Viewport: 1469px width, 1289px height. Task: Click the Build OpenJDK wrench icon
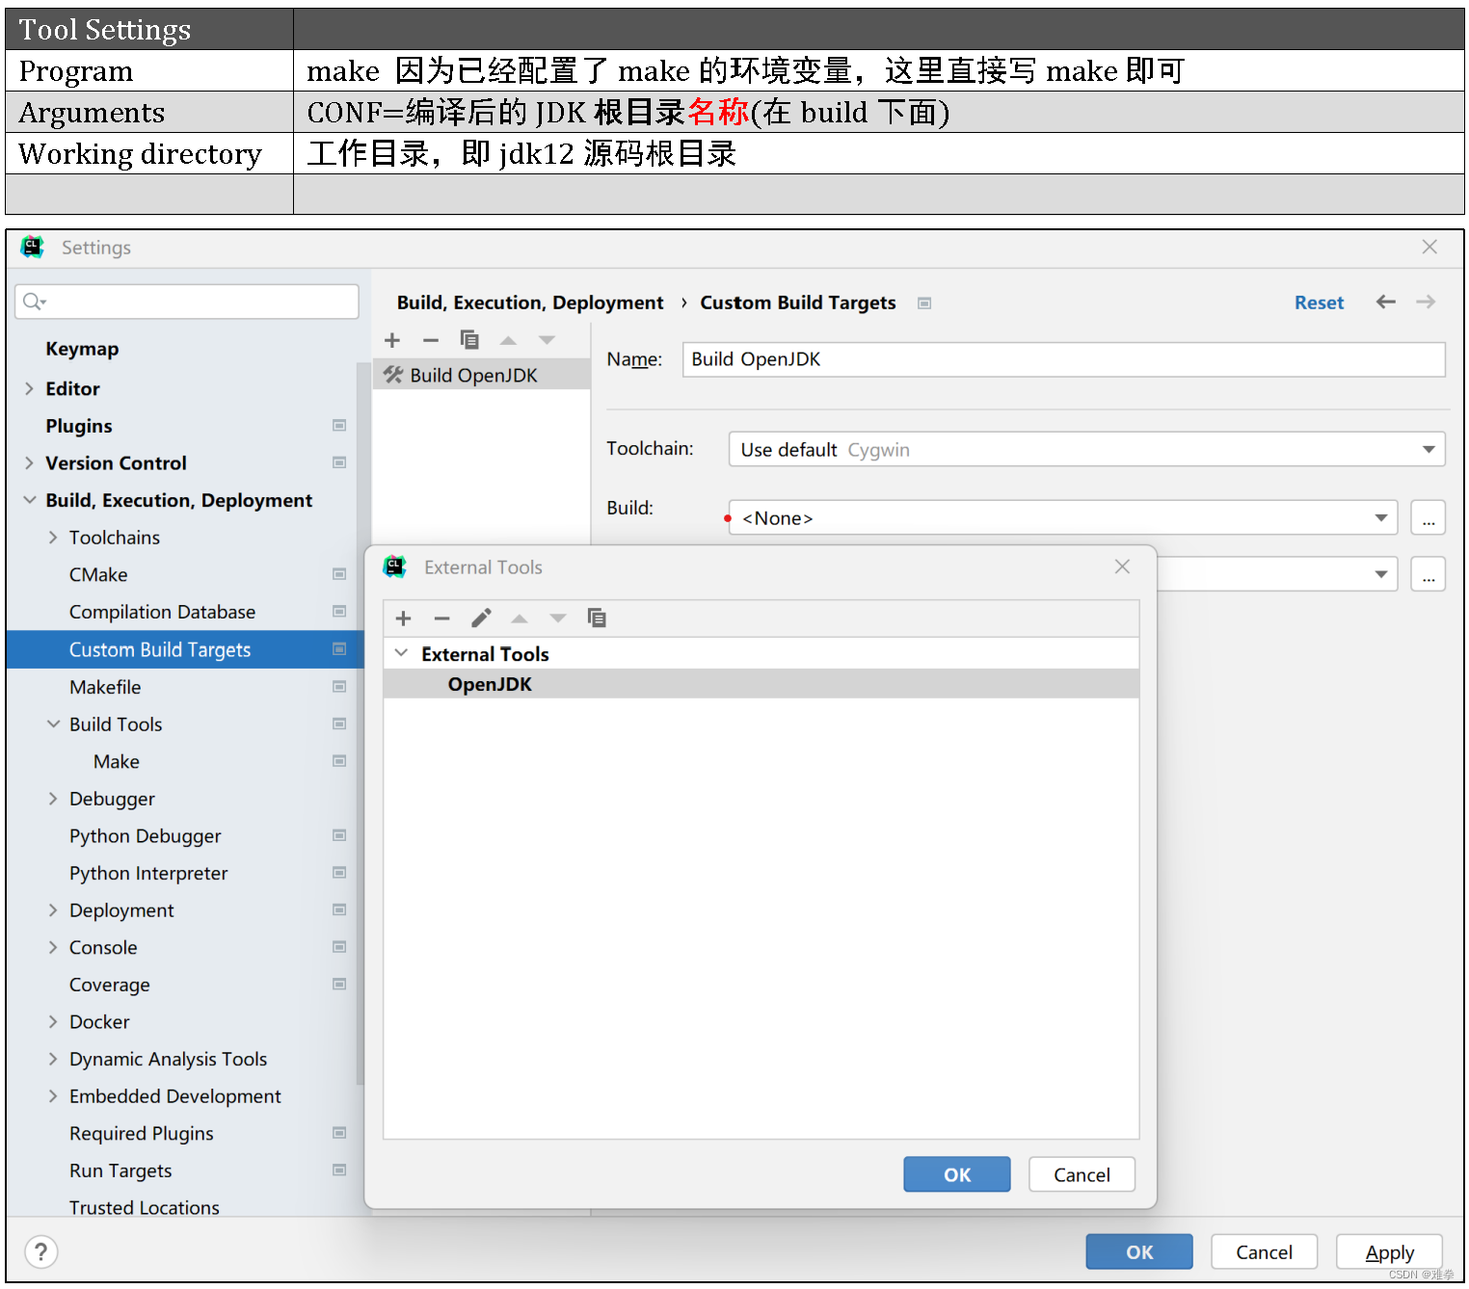pos(393,375)
